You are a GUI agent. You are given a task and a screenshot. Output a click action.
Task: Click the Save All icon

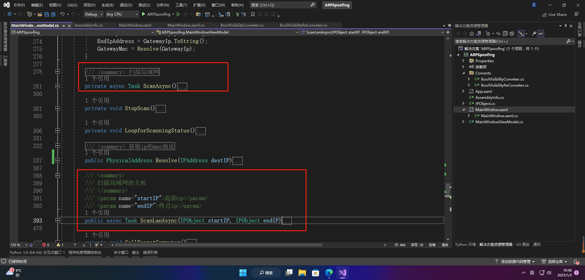pyautogui.click(x=53, y=14)
